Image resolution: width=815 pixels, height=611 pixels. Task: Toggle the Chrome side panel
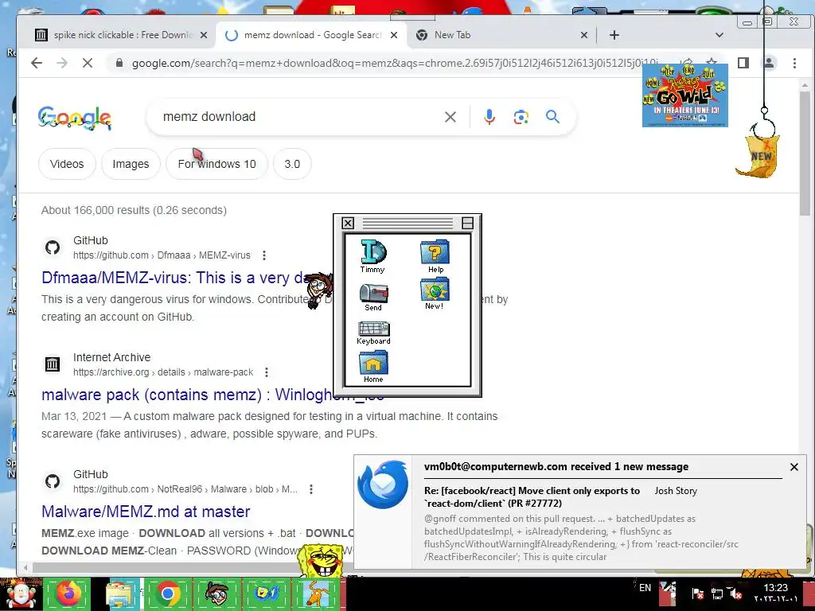743,63
